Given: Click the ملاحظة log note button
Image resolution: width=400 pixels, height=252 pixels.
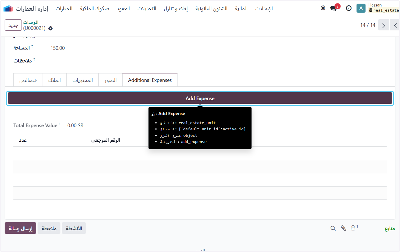Looking at the screenshot, I should coord(49,228).
